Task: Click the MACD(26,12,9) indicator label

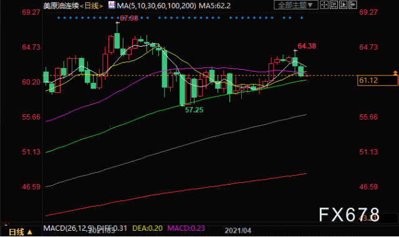Action: pos(69,228)
